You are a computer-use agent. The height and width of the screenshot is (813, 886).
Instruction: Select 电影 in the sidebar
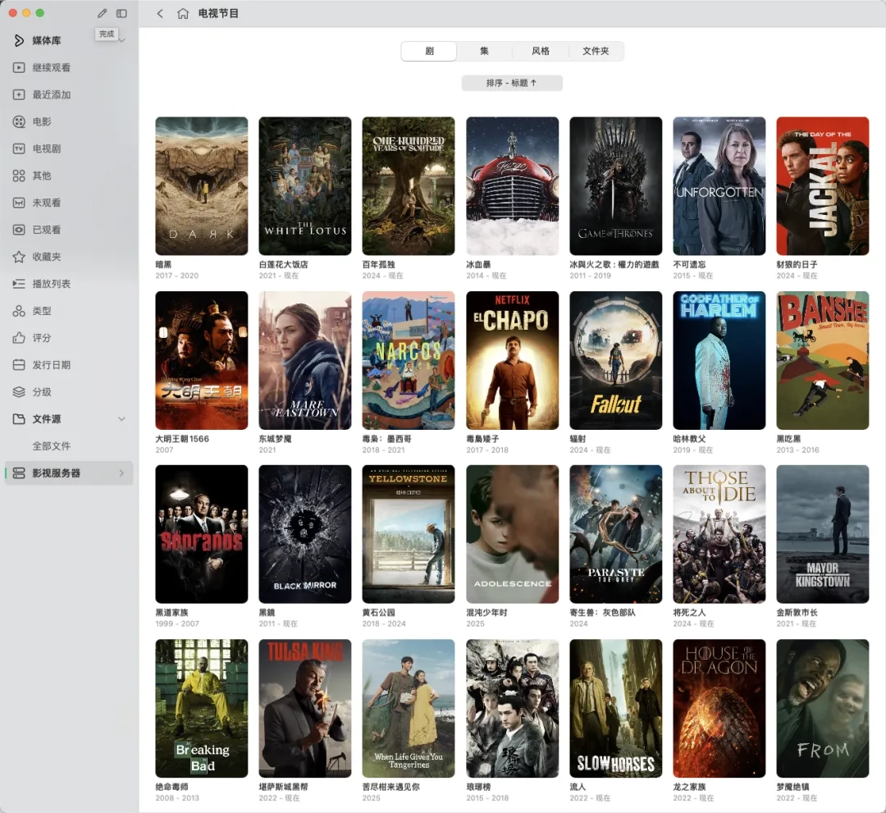click(41, 121)
